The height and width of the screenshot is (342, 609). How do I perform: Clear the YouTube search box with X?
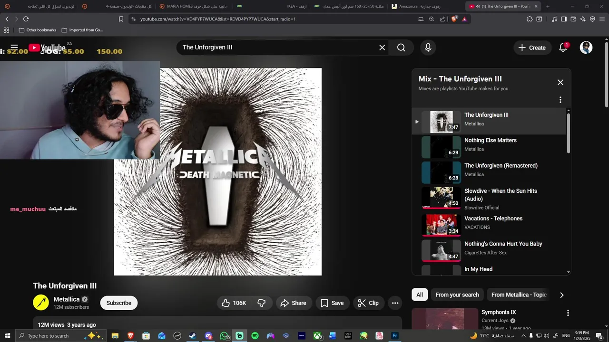coord(382,47)
